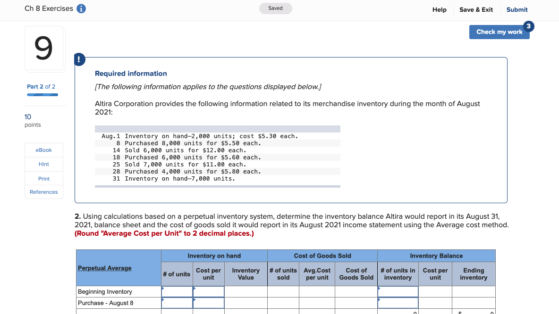Click units in inventory field for Beginning Inventory

[x=397, y=291]
